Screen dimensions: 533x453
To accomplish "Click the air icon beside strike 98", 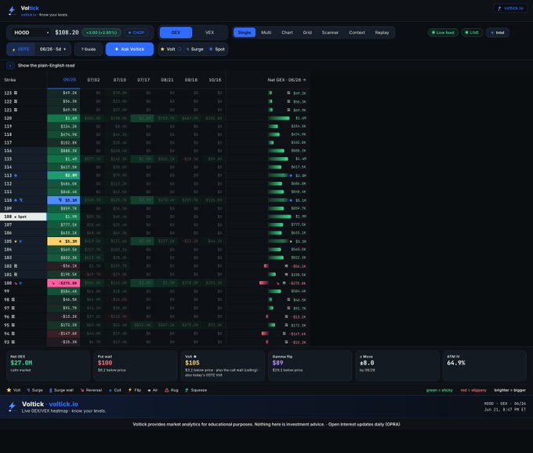I will [x=13, y=300].
